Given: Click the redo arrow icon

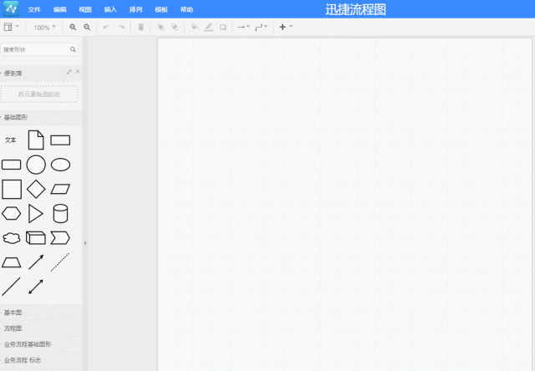Looking at the screenshot, I should pos(120,27).
